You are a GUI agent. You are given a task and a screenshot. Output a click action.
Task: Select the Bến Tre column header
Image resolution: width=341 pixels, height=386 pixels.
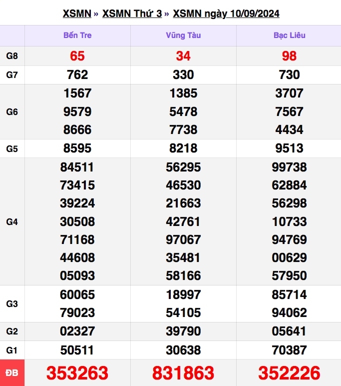[77, 35]
